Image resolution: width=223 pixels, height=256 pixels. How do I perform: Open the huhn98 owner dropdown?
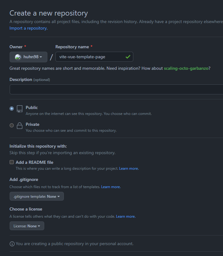click(x=28, y=57)
